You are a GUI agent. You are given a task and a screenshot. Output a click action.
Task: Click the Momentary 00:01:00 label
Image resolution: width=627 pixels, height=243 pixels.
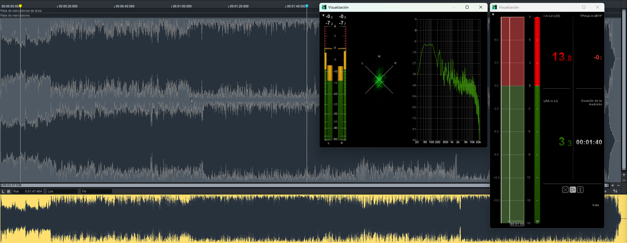click(516, 223)
